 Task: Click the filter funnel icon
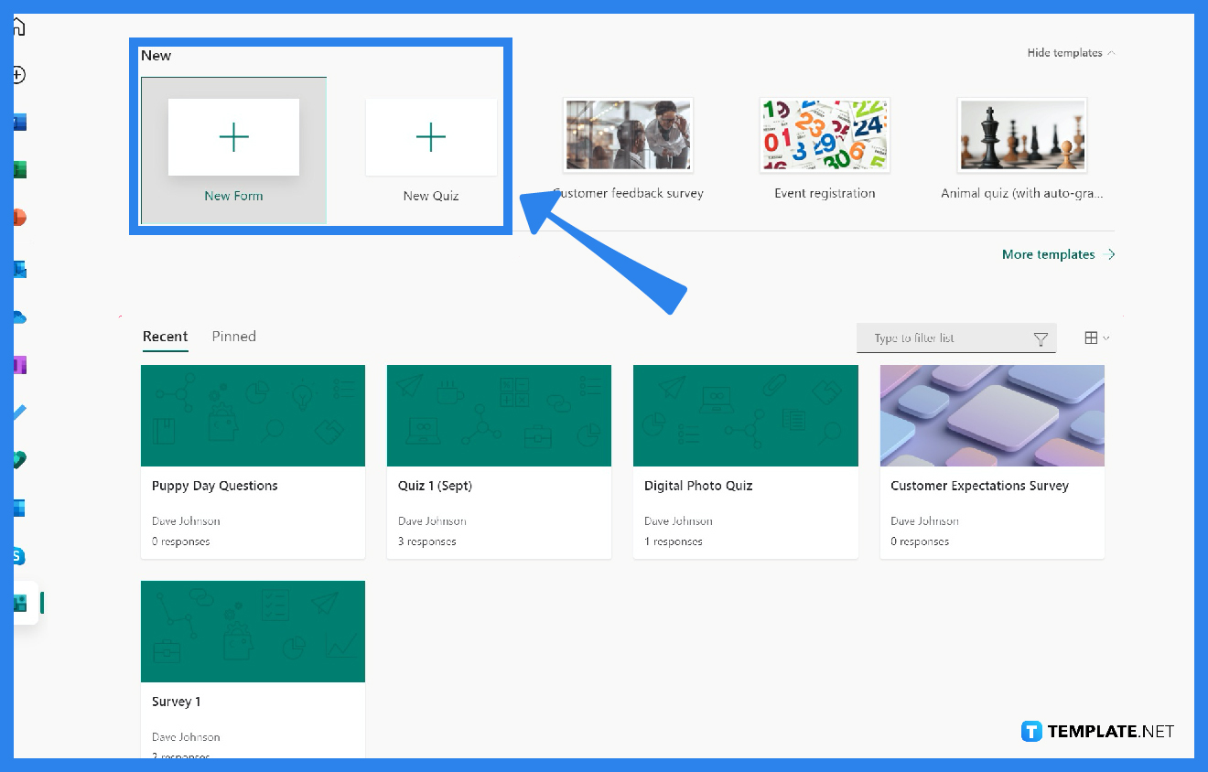coord(1041,338)
